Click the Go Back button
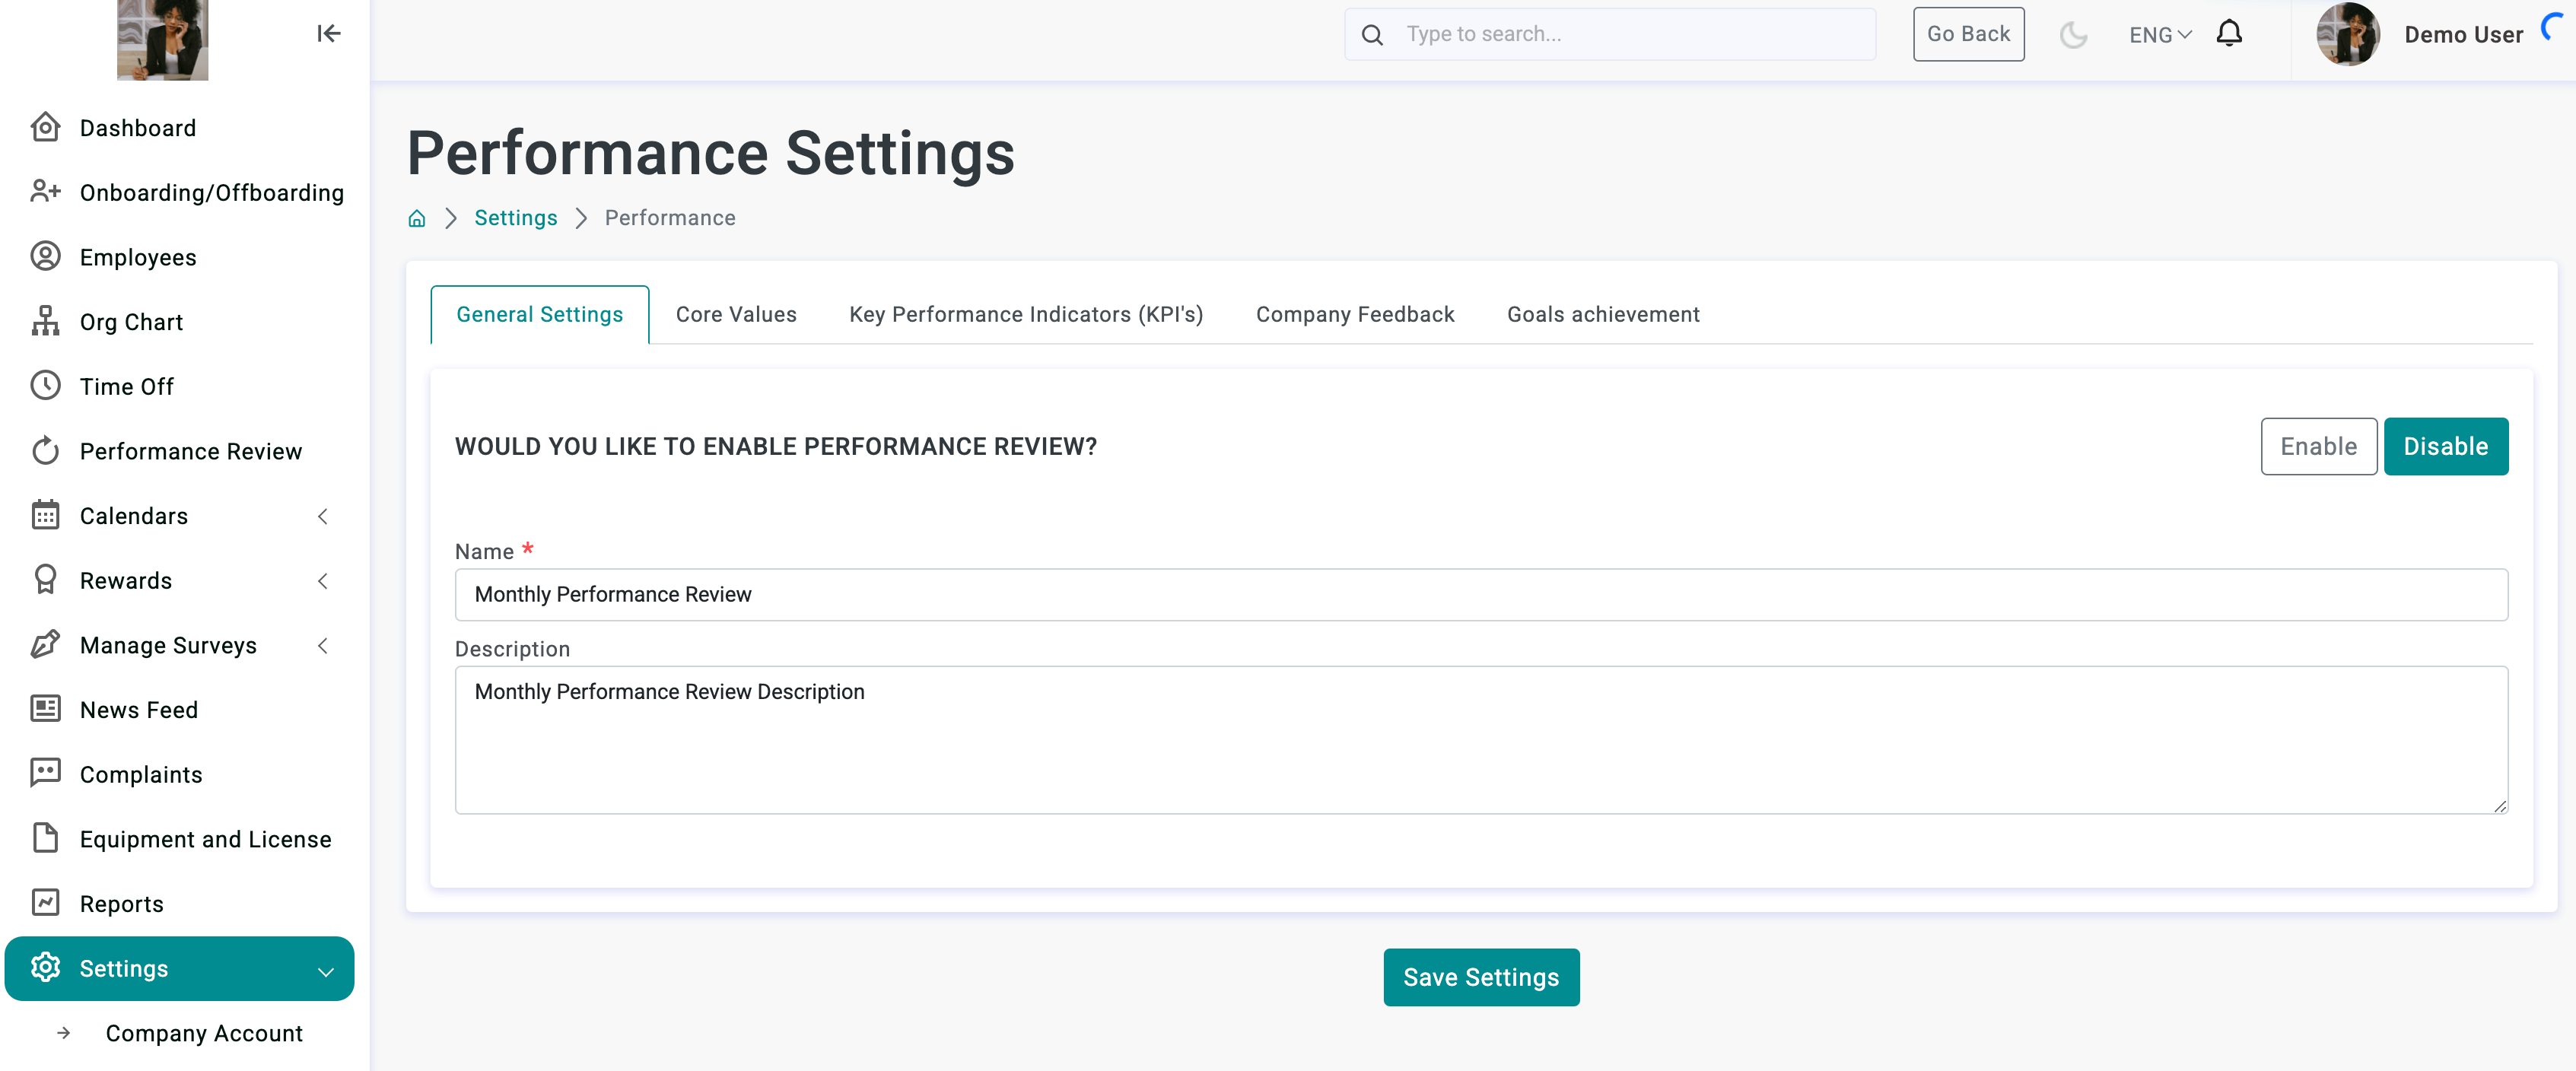Image resolution: width=2576 pixels, height=1071 pixels. (x=1967, y=34)
